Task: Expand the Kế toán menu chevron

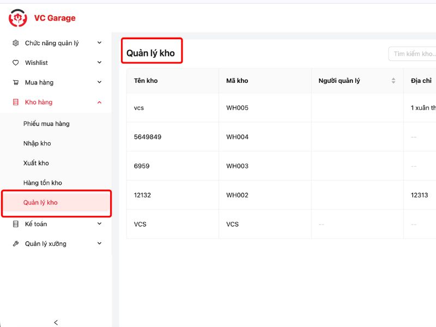Action: coord(99,223)
